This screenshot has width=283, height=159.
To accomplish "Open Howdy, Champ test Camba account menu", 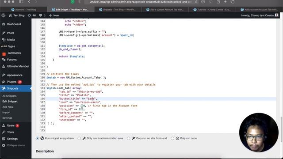I will point(260,15).
